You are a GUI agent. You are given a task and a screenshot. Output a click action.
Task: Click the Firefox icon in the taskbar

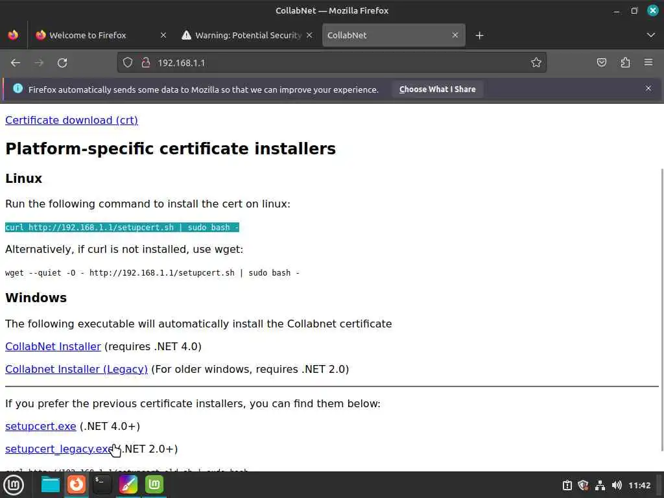coord(77,484)
